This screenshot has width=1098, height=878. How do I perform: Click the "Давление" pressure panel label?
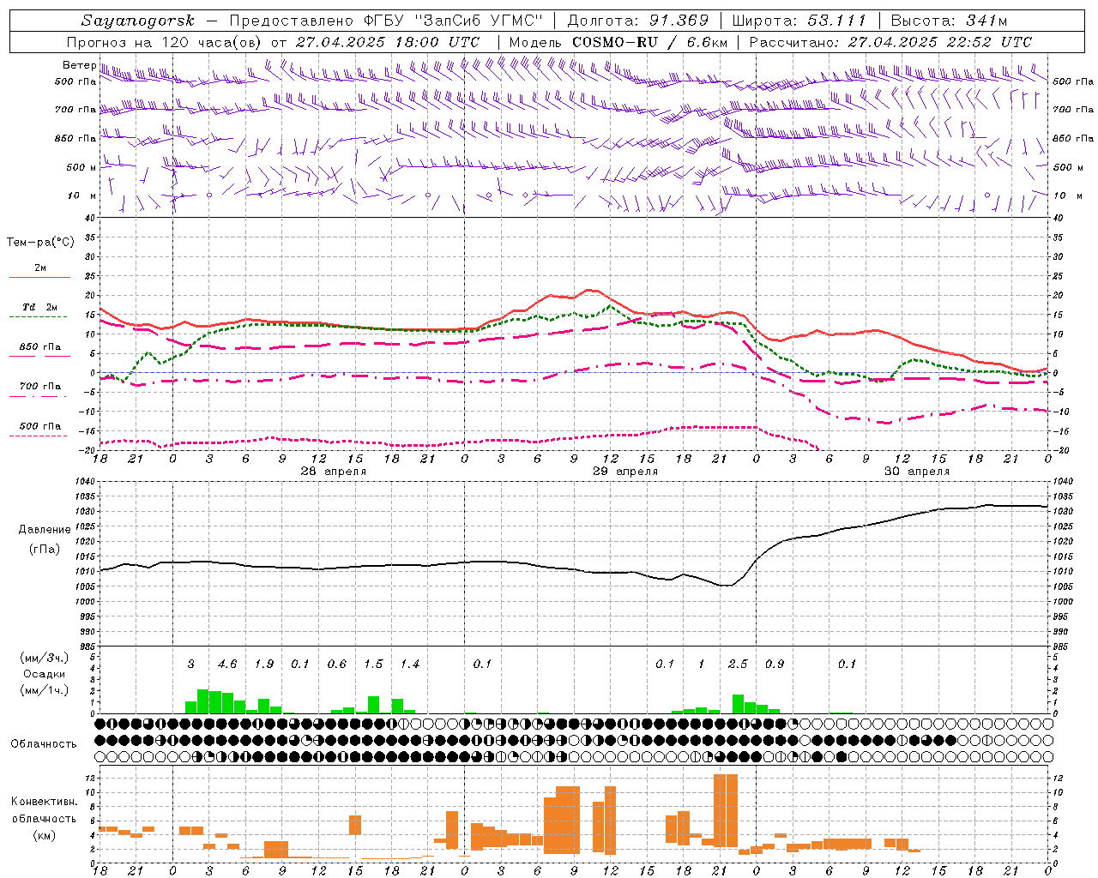(44, 530)
